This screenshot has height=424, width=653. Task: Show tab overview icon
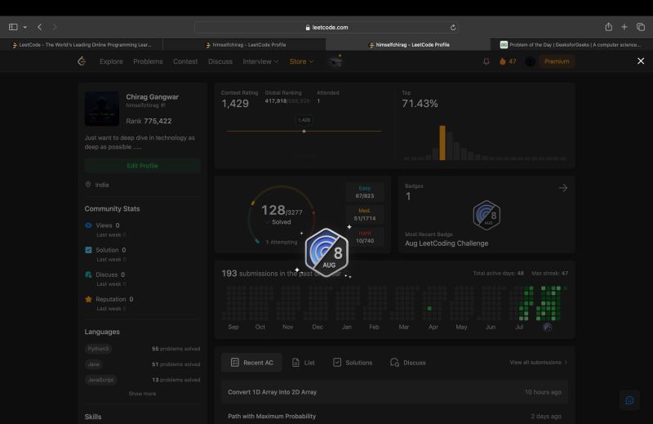641,27
